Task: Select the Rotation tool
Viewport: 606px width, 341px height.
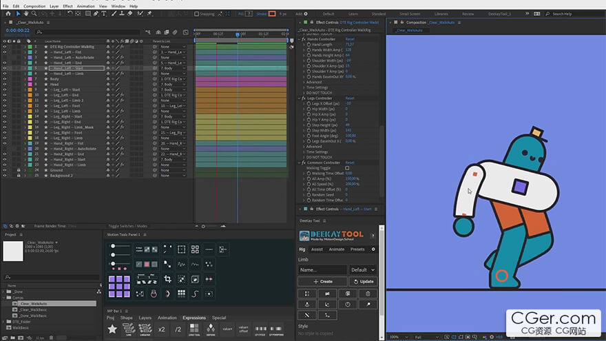Action: click(70, 14)
